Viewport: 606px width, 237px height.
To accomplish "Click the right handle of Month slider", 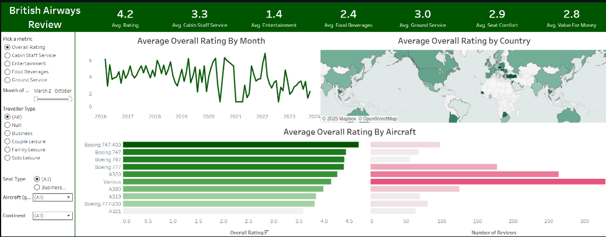I will click(x=70, y=99).
